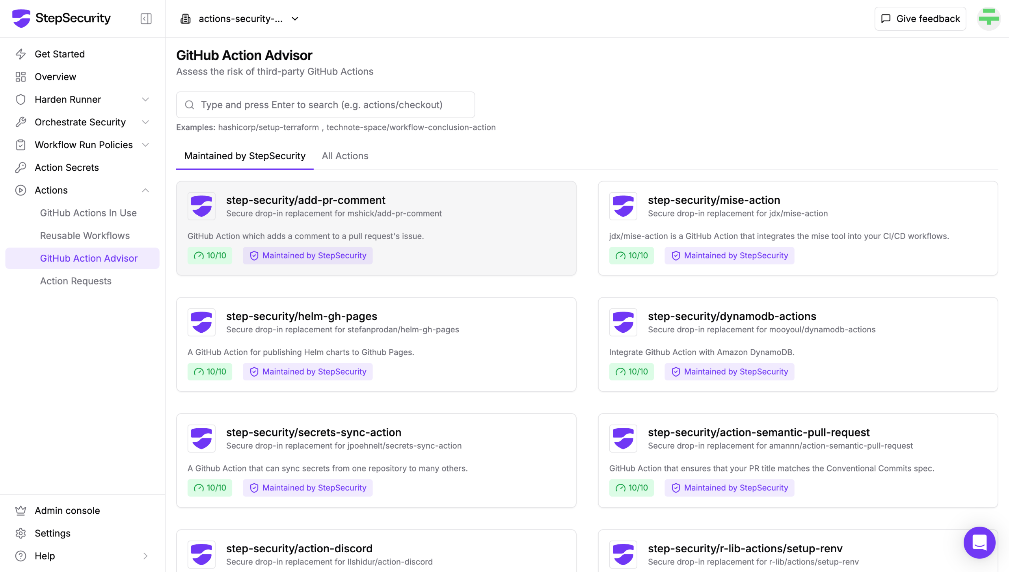This screenshot has height=572, width=1009.
Task: Collapse the Actions section chevron
Action: pos(145,190)
